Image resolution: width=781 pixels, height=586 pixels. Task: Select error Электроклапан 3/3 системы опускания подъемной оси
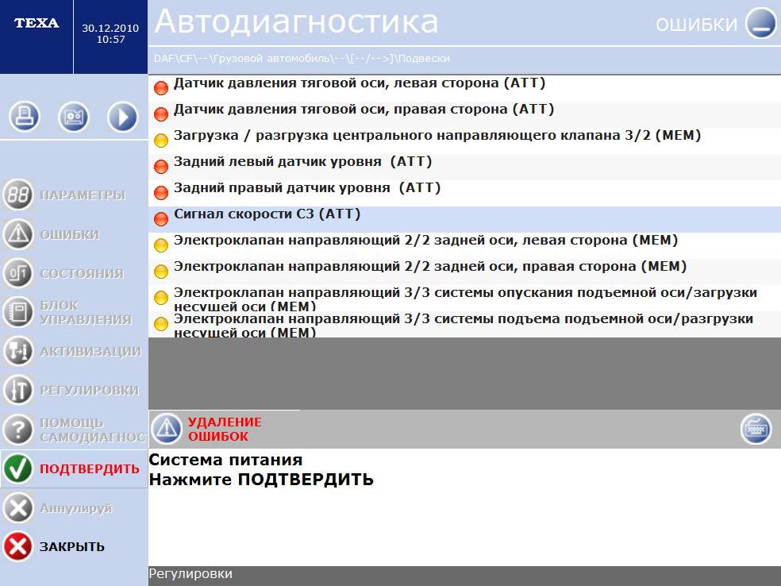click(x=464, y=298)
